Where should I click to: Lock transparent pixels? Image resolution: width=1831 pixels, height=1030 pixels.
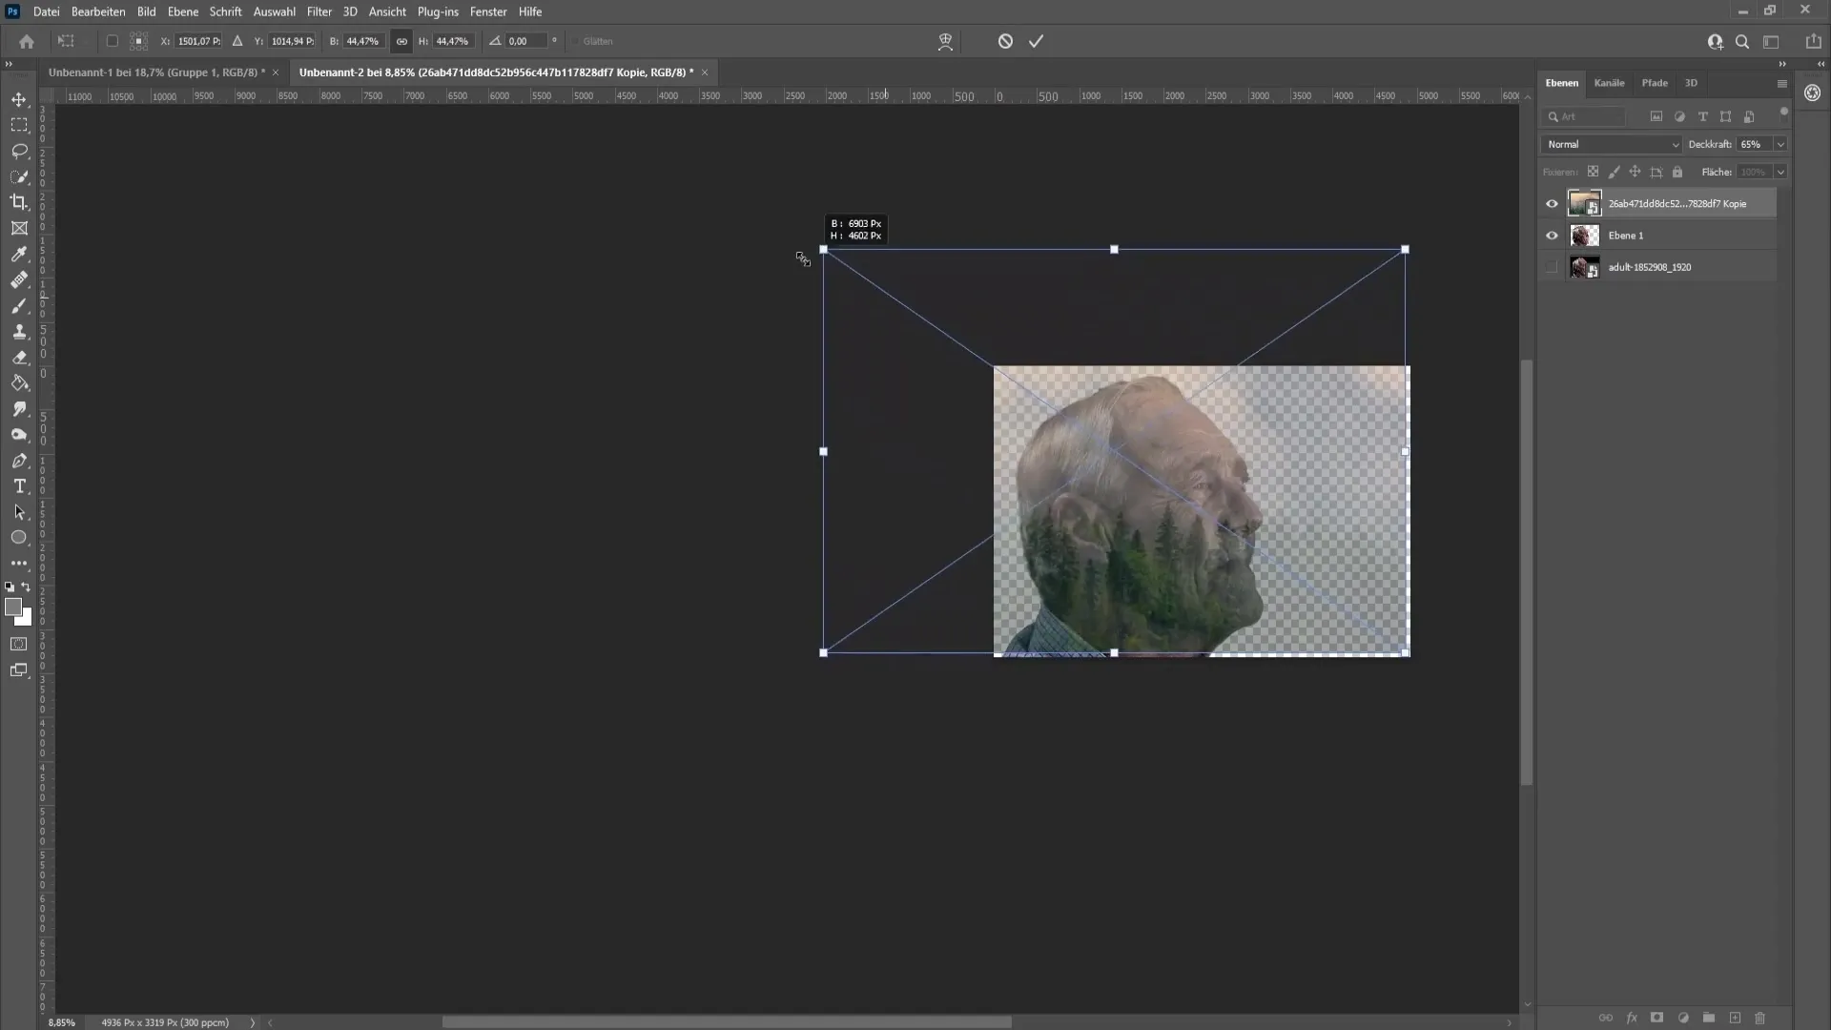(1593, 172)
